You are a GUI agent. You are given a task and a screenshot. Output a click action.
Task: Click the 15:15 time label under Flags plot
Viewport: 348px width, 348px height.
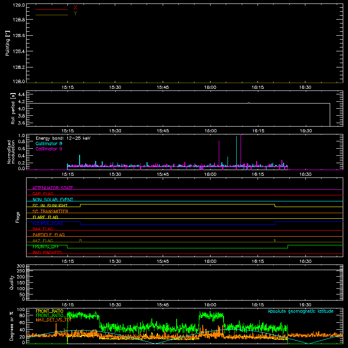[68, 261]
